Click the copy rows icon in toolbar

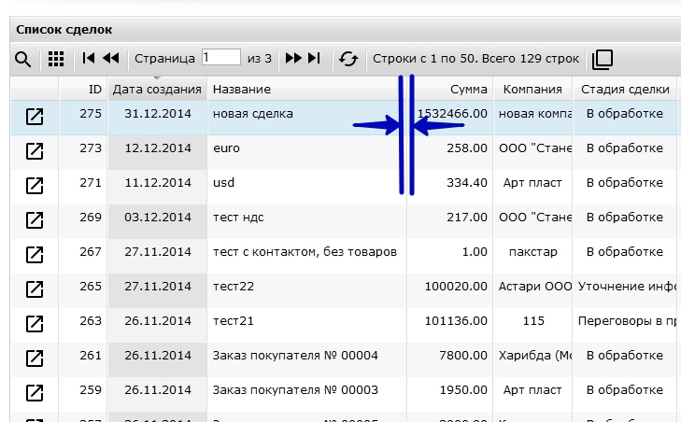tap(603, 59)
